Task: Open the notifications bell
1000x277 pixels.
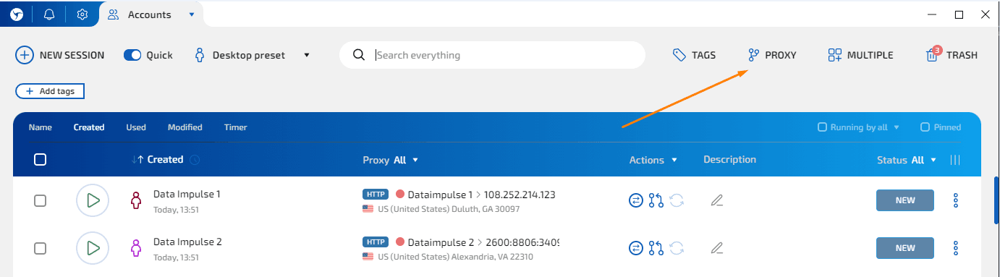Action: [49, 14]
